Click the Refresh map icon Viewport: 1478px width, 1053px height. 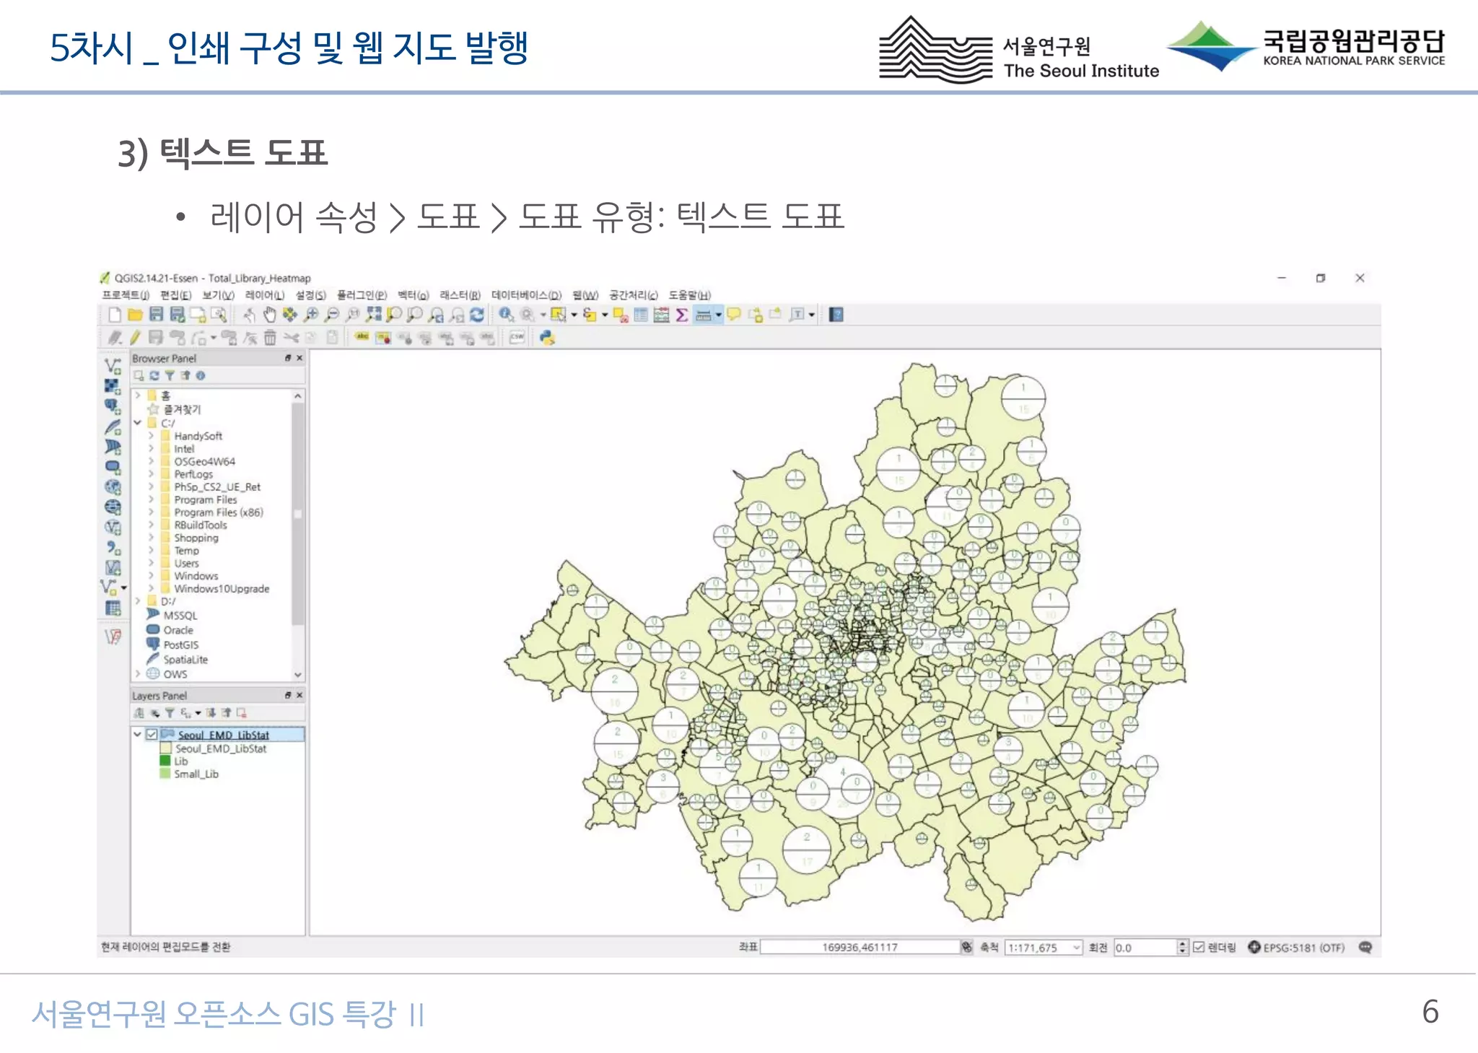[477, 315]
